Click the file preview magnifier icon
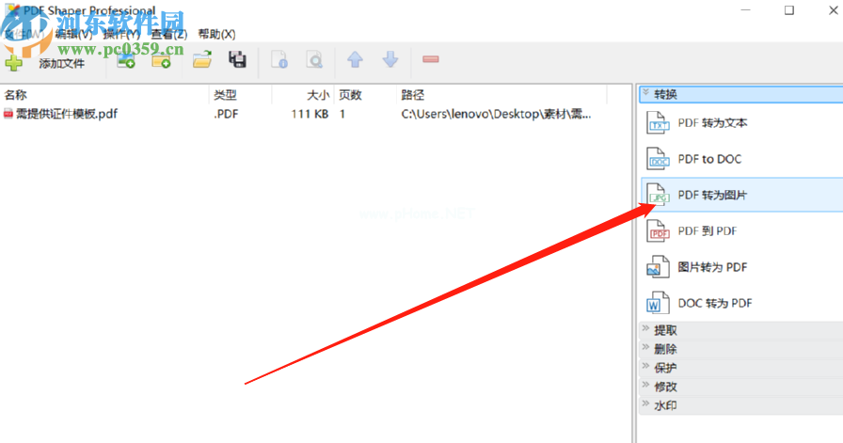The height and width of the screenshot is (443, 843). pyautogui.click(x=314, y=61)
